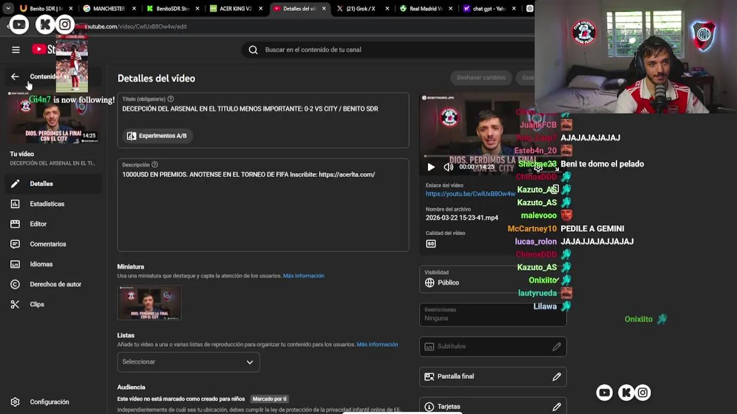Open Visibilidad Público selector
Image resolution: width=737 pixels, height=414 pixels.
coord(492,278)
